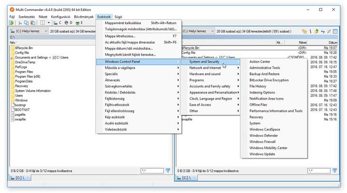Screen dimensions: 347x193
Task: Select drive D in the toolbar
Action: point(68,23)
